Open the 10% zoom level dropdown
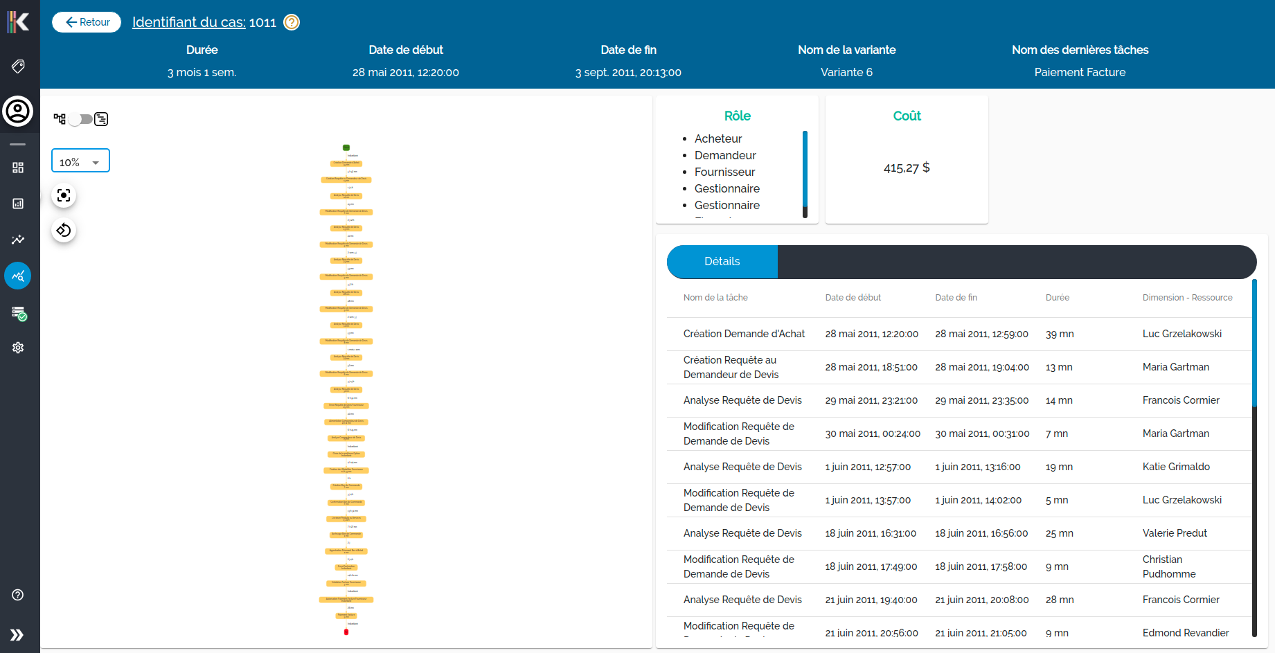Screen dimensions: 1275x653 pos(80,161)
